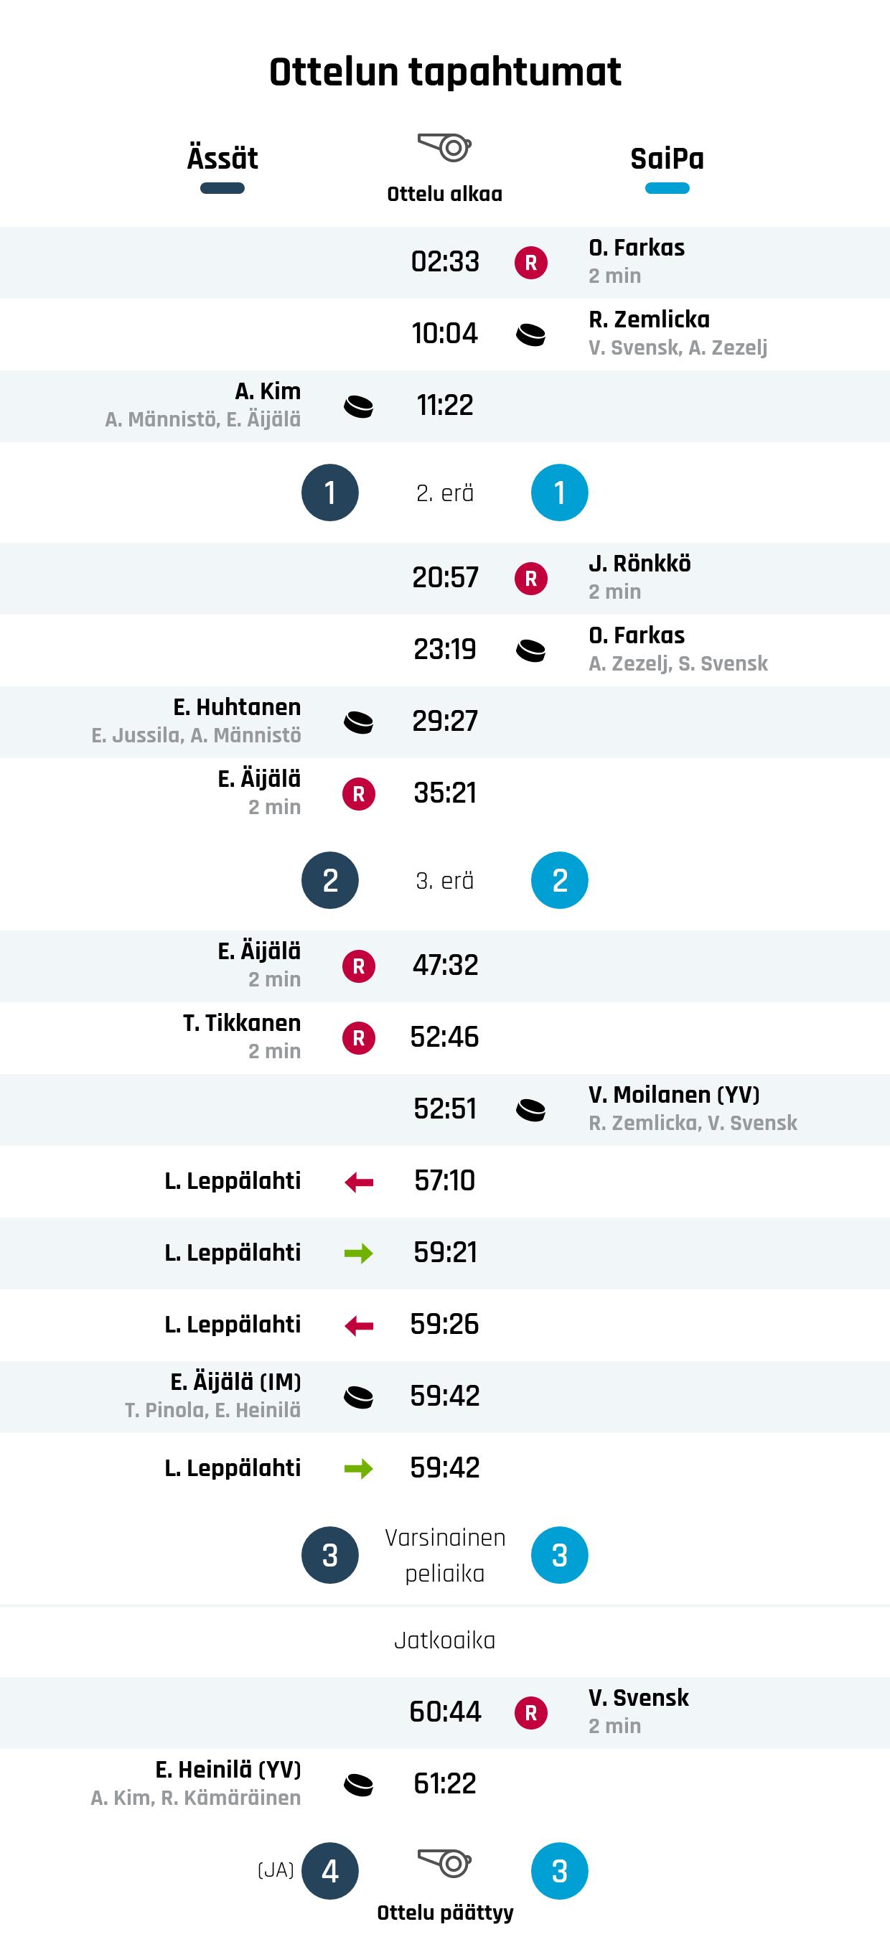
Task: Click the penalty icon at 02:33
Action: coord(530,263)
